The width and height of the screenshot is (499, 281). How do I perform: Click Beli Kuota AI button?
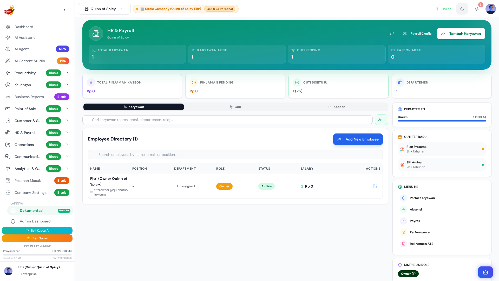pyautogui.click(x=37, y=231)
